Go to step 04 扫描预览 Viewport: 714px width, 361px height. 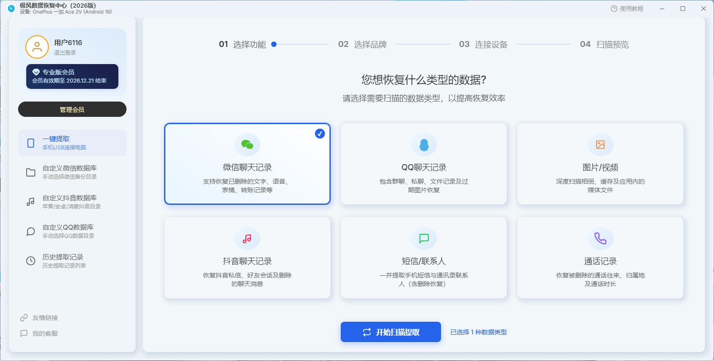[604, 44]
